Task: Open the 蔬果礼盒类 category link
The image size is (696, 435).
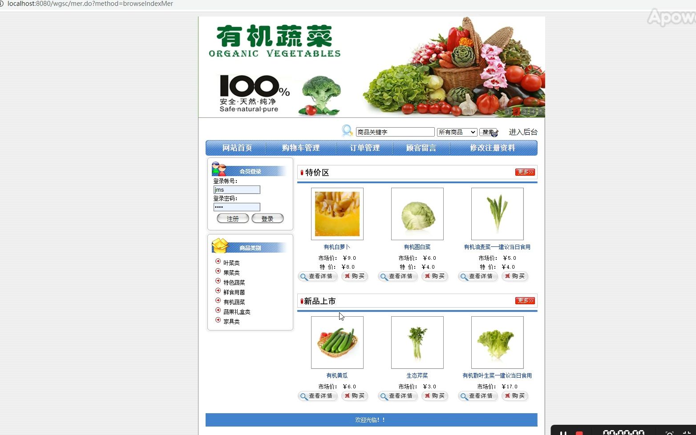Action: click(x=237, y=312)
